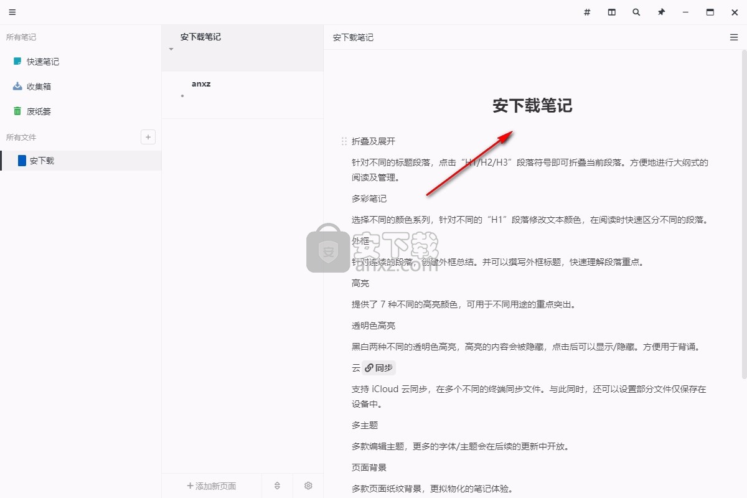
Task: Open the hashtag tags icon
Action: [x=587, y=12]
